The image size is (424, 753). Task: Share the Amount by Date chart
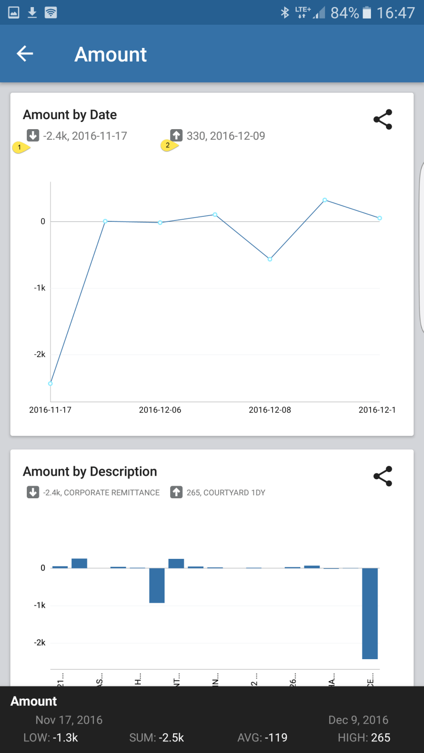[383, 120]
